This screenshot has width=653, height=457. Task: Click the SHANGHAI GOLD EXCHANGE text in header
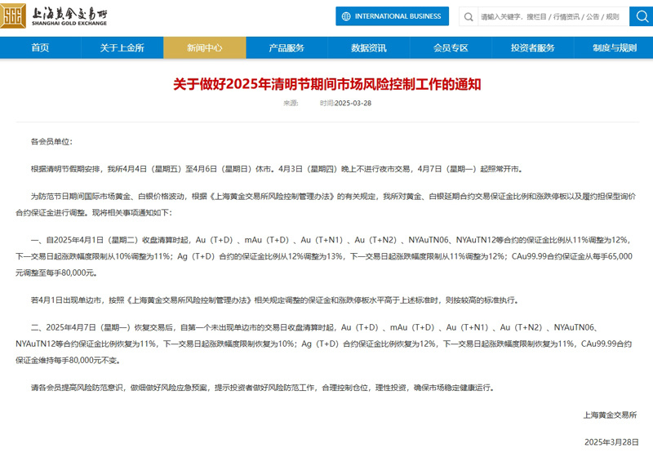click(x=69, y=24)
